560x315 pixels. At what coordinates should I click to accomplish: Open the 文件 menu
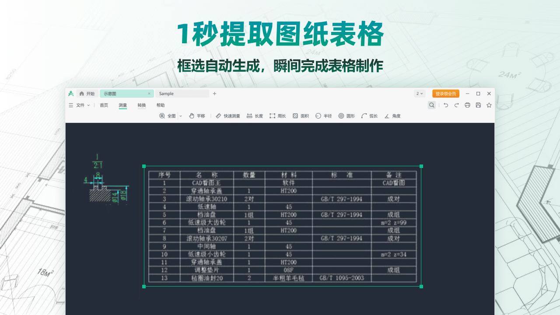click(79, 105)
